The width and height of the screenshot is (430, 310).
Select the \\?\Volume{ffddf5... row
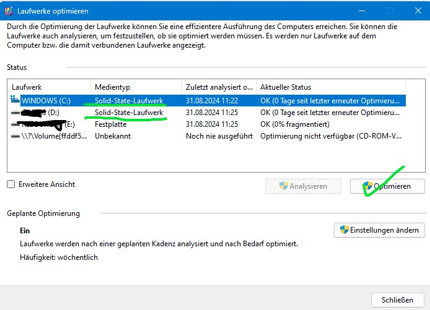208,136
